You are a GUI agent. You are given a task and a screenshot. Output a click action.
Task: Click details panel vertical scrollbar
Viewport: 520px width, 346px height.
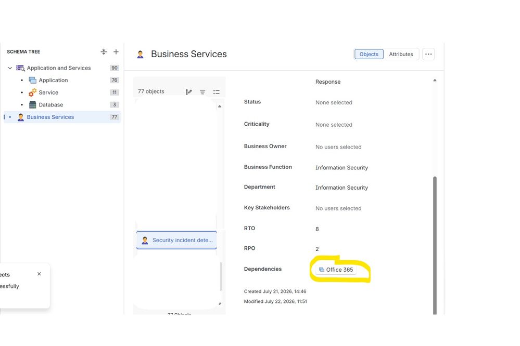point(435,245)
